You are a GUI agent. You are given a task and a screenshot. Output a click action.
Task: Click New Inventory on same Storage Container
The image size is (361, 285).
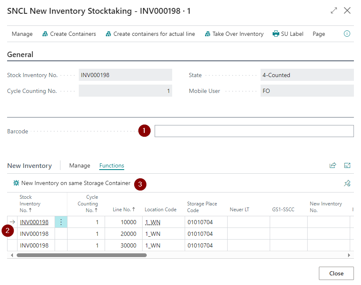(x=75, y=183)
